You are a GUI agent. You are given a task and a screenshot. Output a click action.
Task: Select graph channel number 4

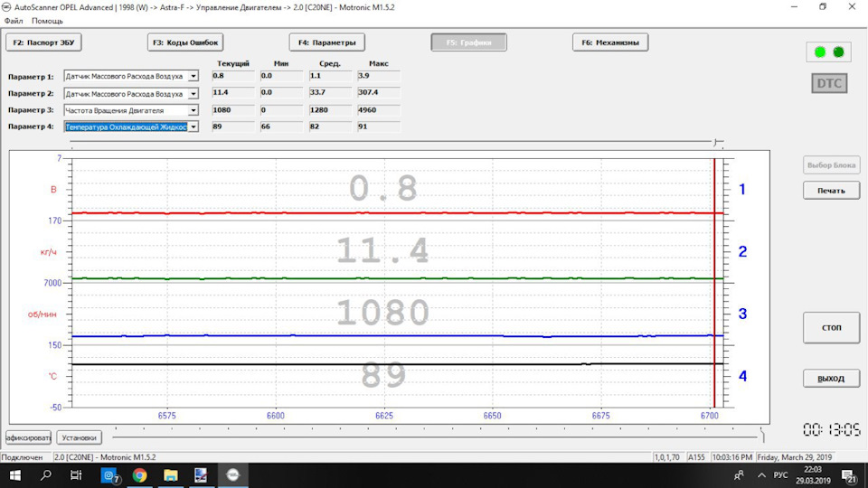tap(742, 376)
